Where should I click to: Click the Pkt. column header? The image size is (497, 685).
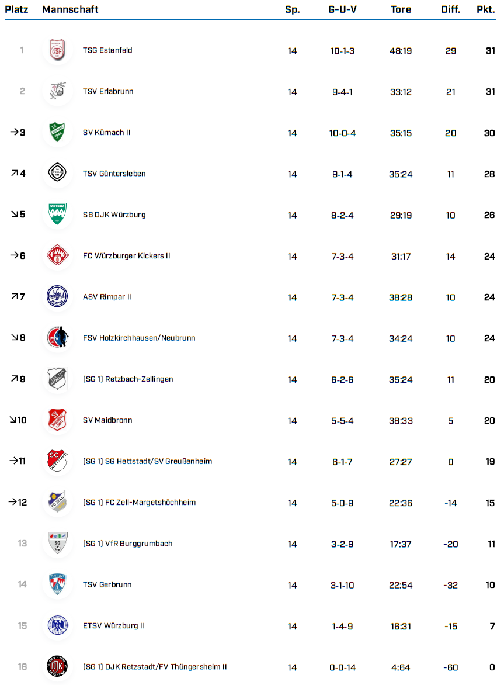(x=485, y=9)
